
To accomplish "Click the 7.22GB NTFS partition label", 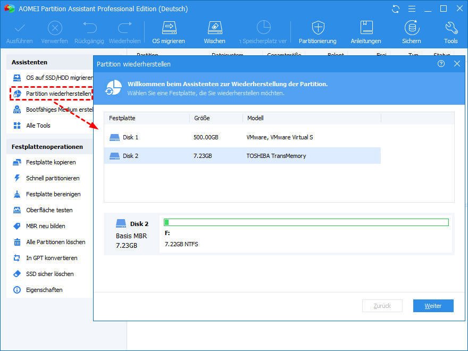I will coord(181,244).
